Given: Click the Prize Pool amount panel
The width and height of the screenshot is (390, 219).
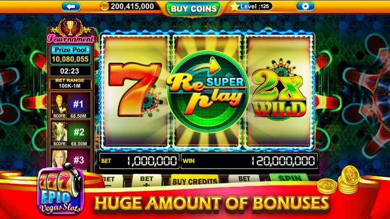Looking at the screenshot, I should (70, 55).
